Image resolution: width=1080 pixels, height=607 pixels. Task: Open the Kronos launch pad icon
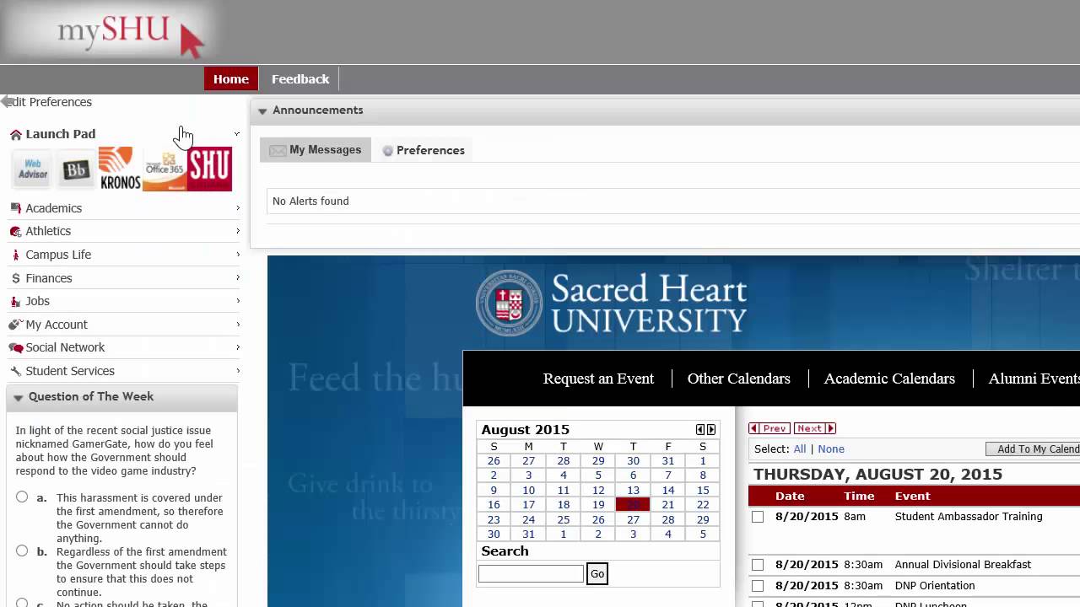118,169
